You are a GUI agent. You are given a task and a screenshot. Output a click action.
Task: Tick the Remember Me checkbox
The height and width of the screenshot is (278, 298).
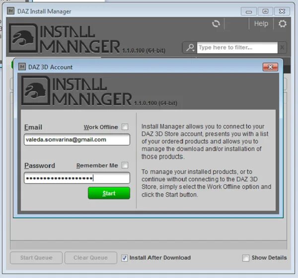point(125,165)
